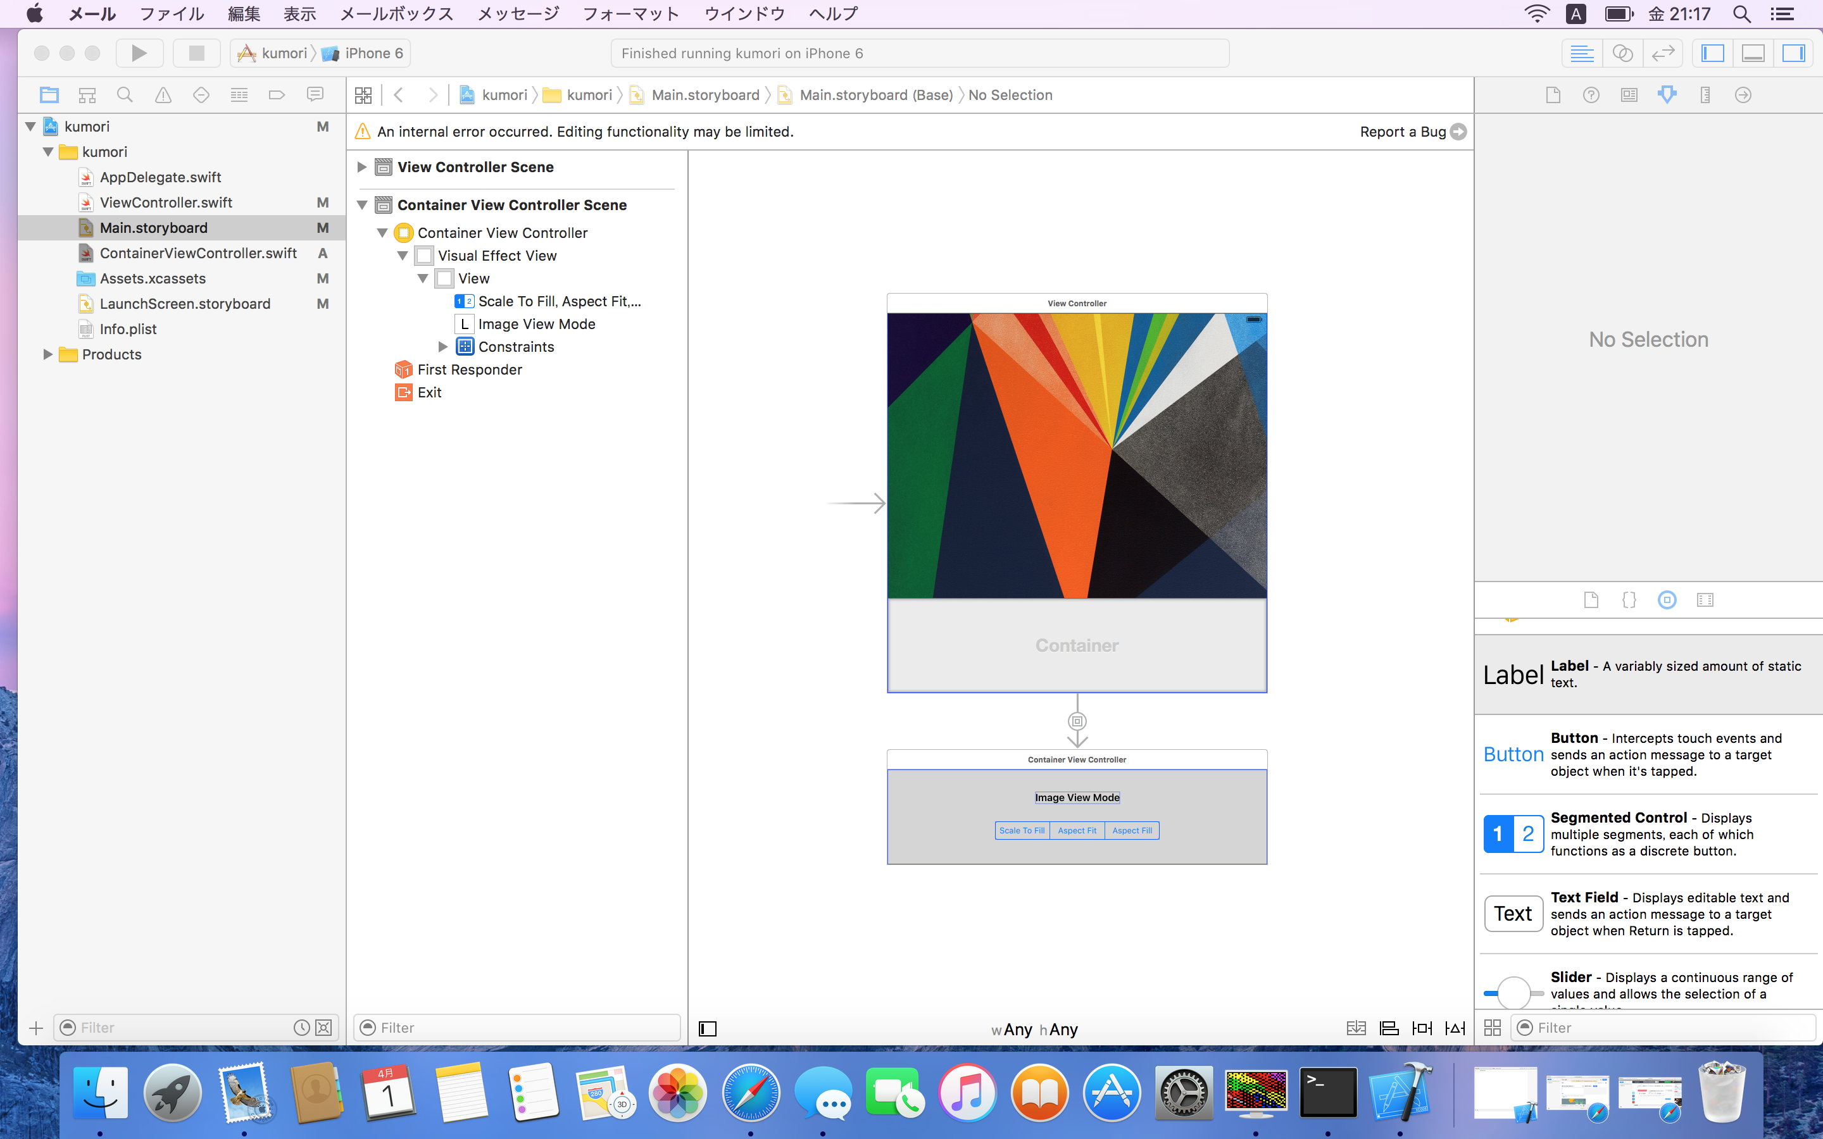Viewport: 1823px width, 1139px height.
Task: Show the Identity inspector
Action: pyautogui.click(x=1629, y=95)
